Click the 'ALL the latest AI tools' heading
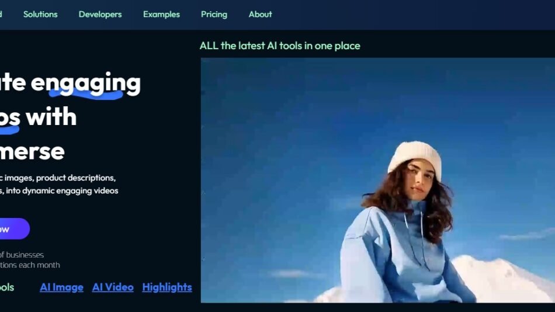The height and width of the screenshot is (312, 555). (x=280, y=46)
